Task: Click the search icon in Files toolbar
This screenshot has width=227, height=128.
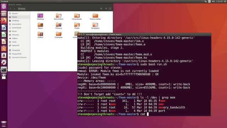Action: click(x=101, y=9)
